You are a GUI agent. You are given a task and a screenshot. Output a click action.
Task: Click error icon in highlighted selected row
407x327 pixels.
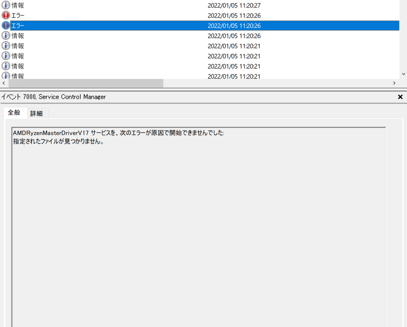coord(6,25)
